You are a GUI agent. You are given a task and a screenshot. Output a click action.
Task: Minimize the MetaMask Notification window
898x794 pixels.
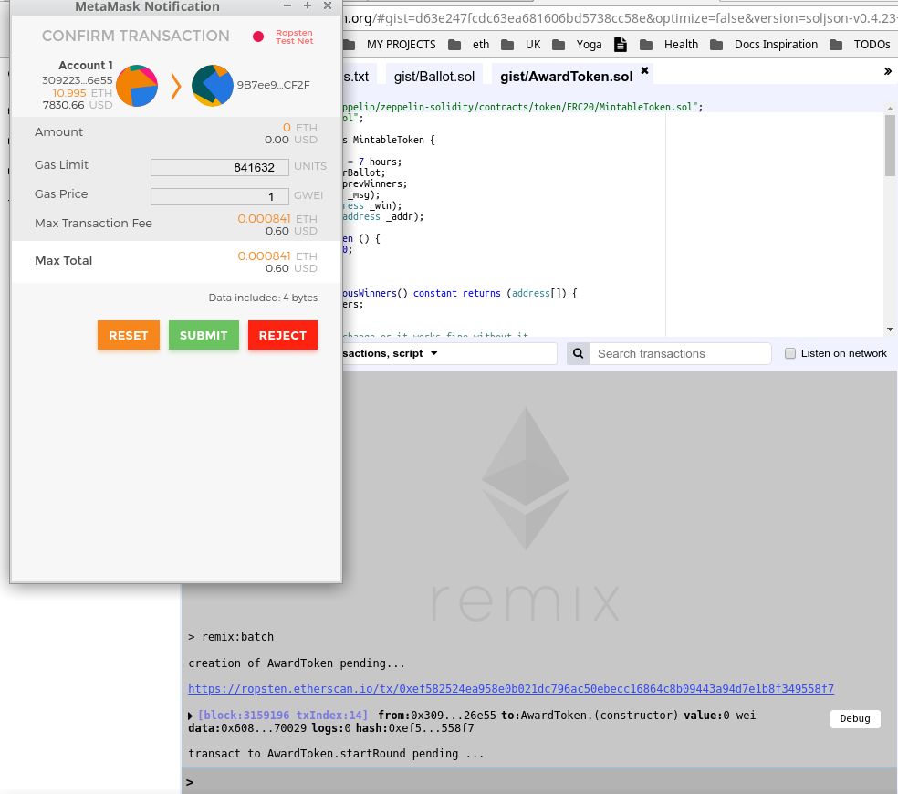click(287, 5)
